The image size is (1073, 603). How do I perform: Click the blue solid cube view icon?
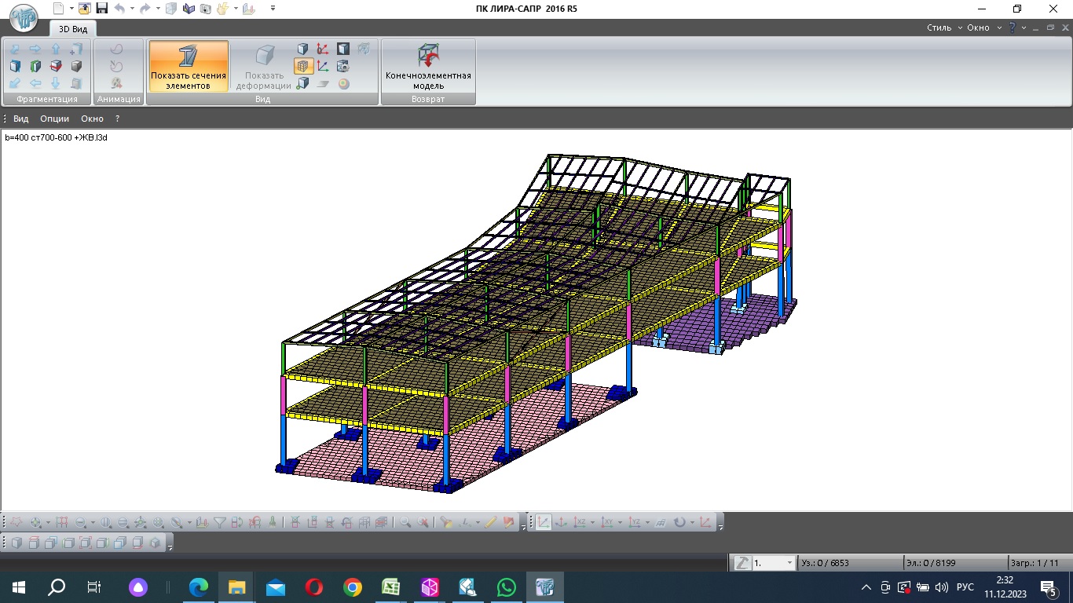[303, 49]
